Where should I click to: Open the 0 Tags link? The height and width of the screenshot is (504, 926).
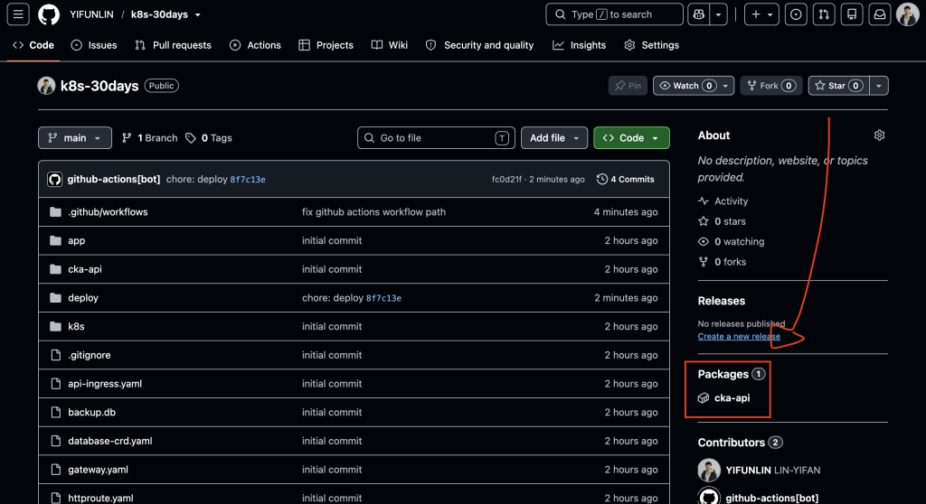click(209, 137)
